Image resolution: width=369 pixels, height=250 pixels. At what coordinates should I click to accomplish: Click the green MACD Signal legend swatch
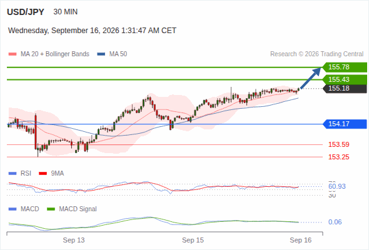pos(51,209)
